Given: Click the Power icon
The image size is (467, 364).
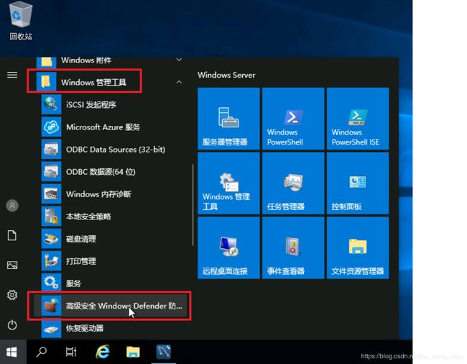Looking at the screenshot, I should 12,324.
